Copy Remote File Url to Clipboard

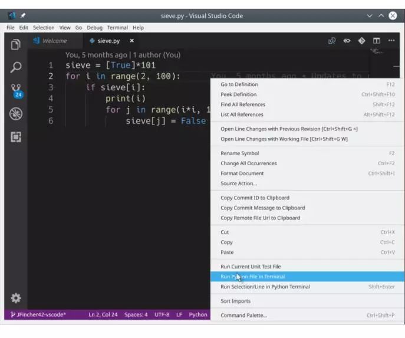(x=307, y=218)
